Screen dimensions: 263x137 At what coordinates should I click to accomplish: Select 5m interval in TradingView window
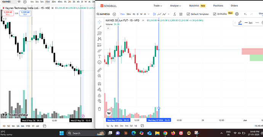coord(42,2)
